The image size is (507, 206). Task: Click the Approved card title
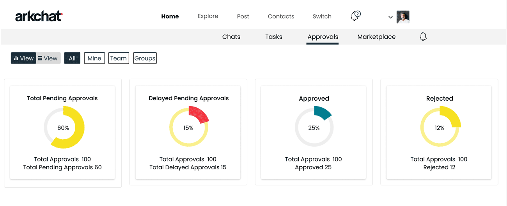coord(314,99)
